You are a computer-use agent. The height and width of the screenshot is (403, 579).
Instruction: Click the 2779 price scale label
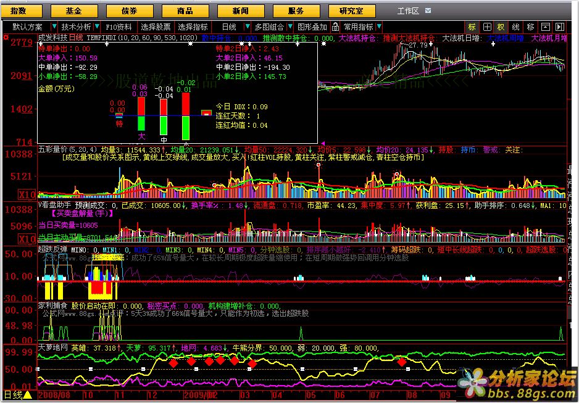[22, 43]
